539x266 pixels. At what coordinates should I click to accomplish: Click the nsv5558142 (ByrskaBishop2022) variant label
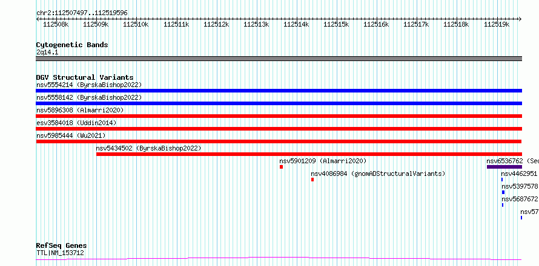pyautogui.click(x=89, y=97)
